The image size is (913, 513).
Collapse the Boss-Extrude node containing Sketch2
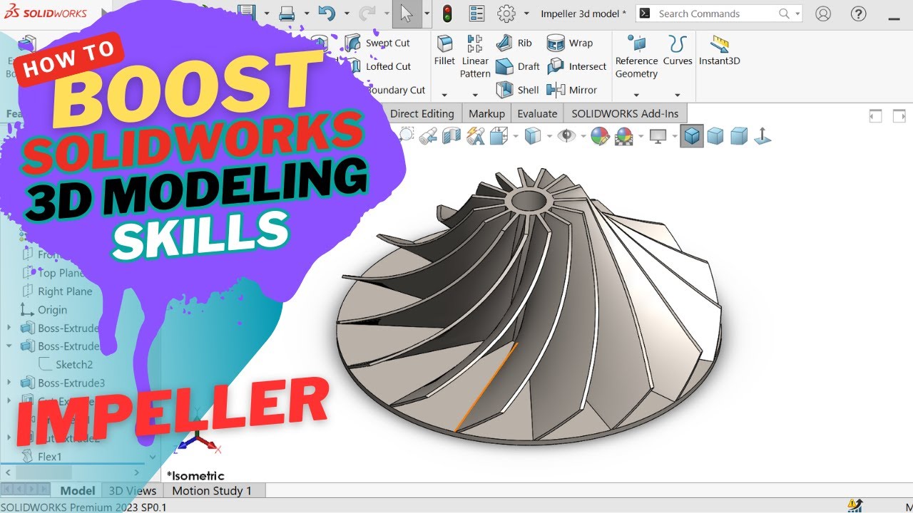pos(9,346)
